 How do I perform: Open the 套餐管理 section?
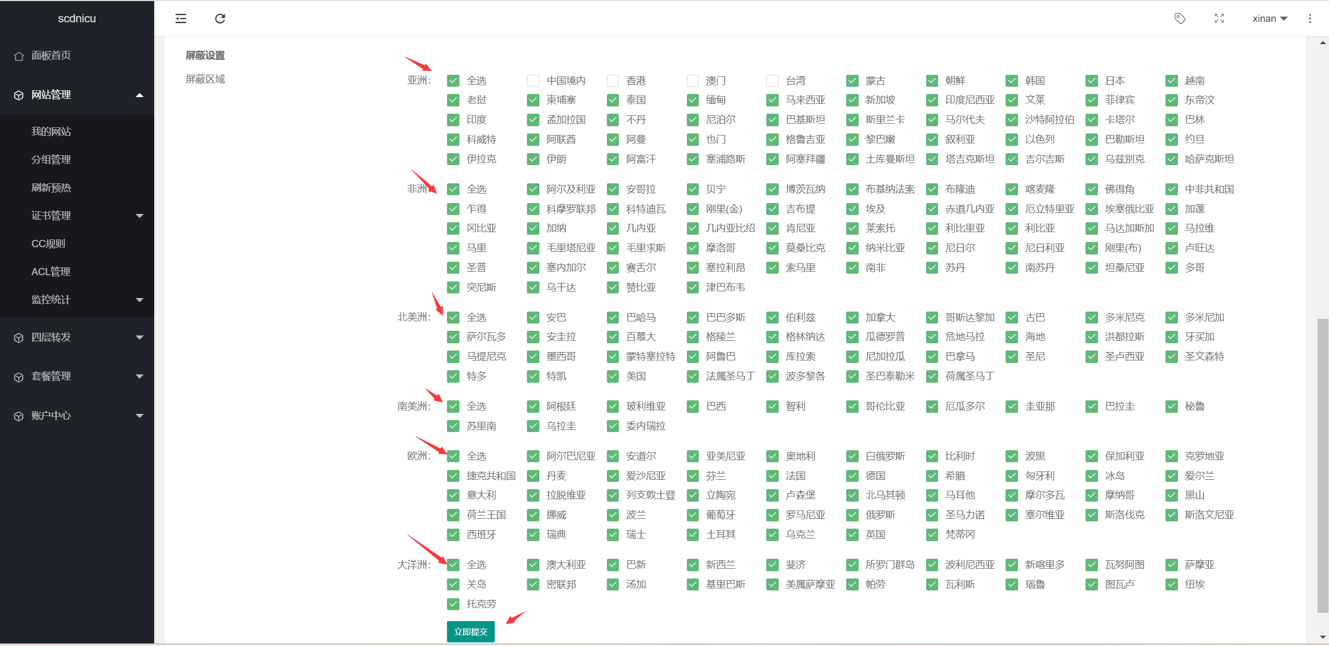click(x=51, y=376)
